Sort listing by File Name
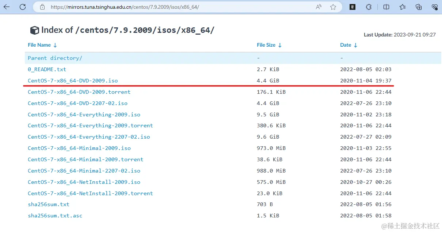This screenshot has width=442, height=232. (42, 45)
